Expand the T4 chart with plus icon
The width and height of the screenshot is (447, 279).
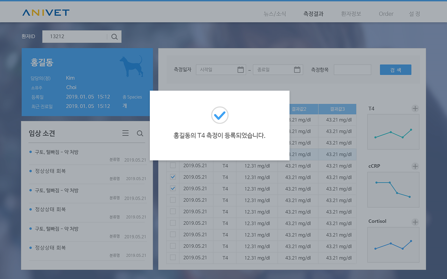(x=415, y=108)
